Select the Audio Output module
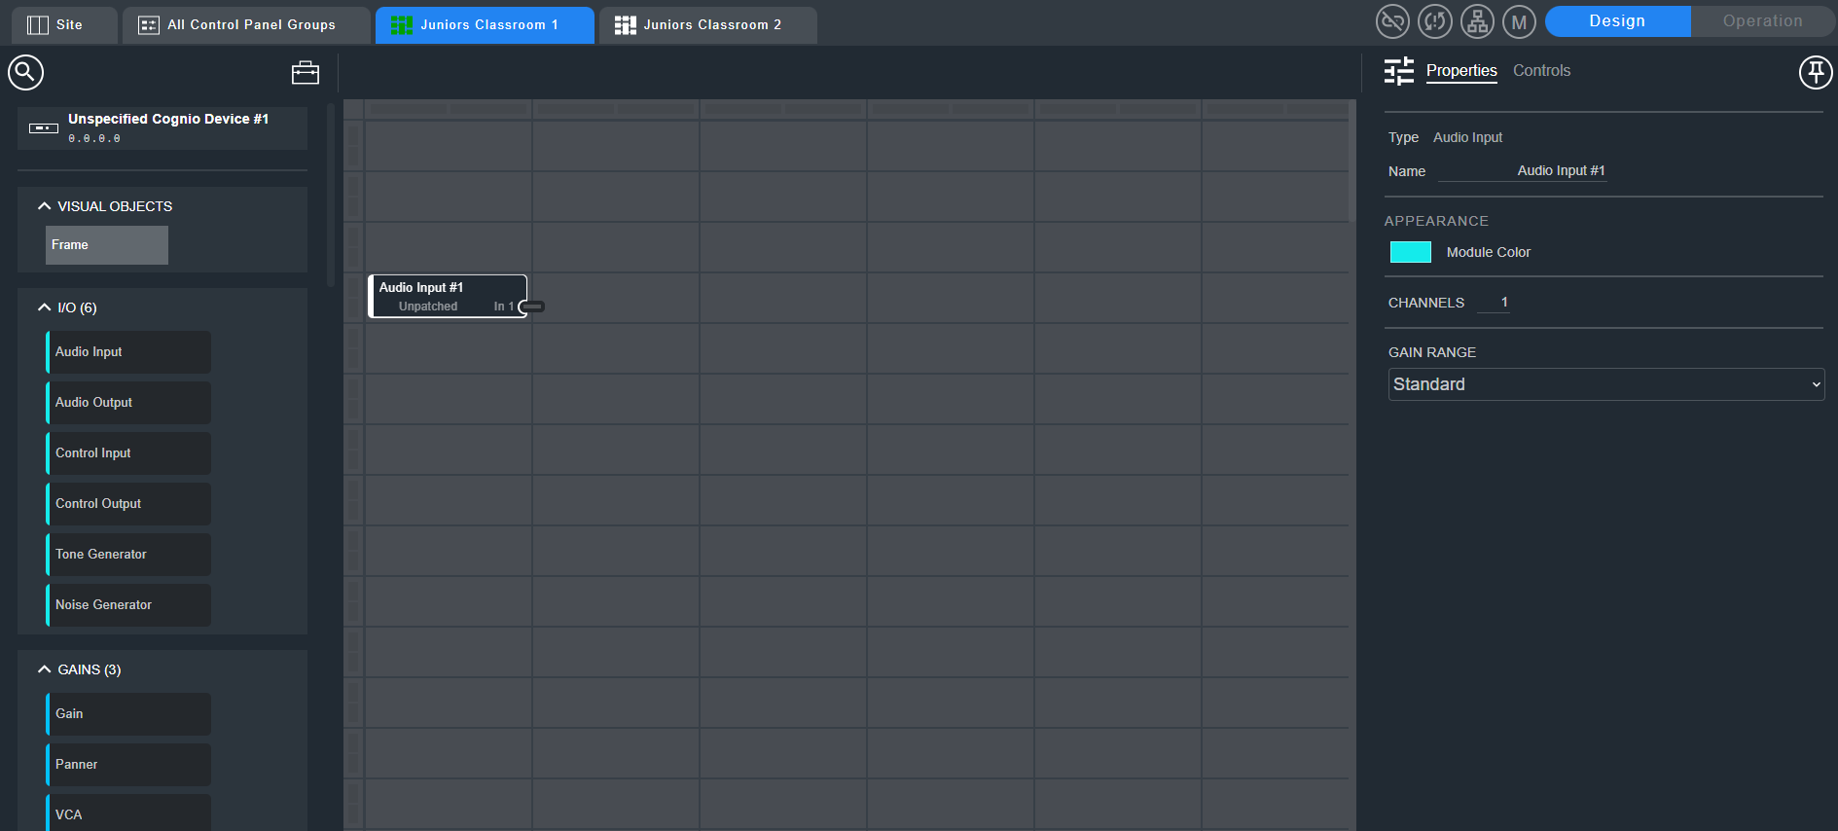Screen dimensions: 1838x831 (x=128, y=403)
